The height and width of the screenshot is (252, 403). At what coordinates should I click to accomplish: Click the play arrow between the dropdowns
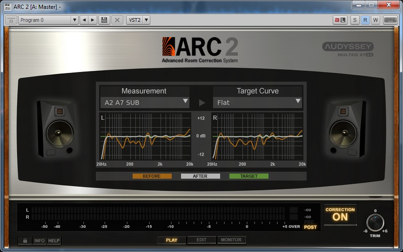point(201,103)
